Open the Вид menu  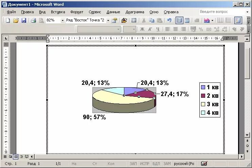point(42,12)
